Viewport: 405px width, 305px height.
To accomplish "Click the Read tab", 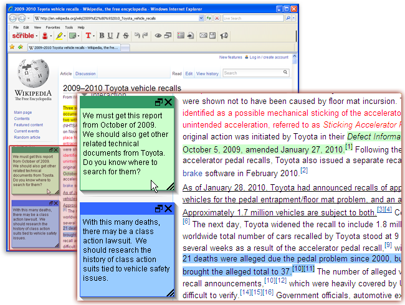I will [x=177, y=74].
